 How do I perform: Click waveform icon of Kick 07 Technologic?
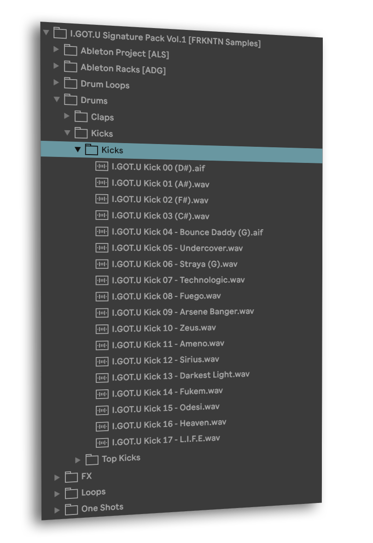102,280
